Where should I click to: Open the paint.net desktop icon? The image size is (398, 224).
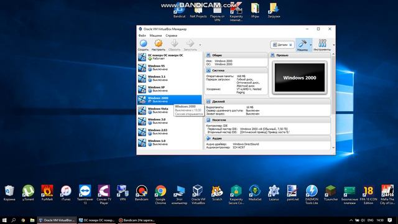(x=293, y=193)
